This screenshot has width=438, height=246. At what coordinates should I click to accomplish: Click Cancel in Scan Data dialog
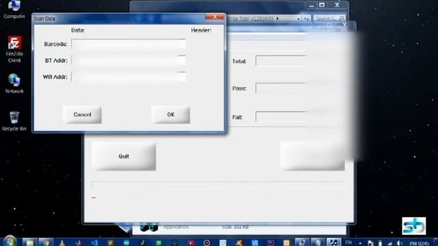[82, 115]
